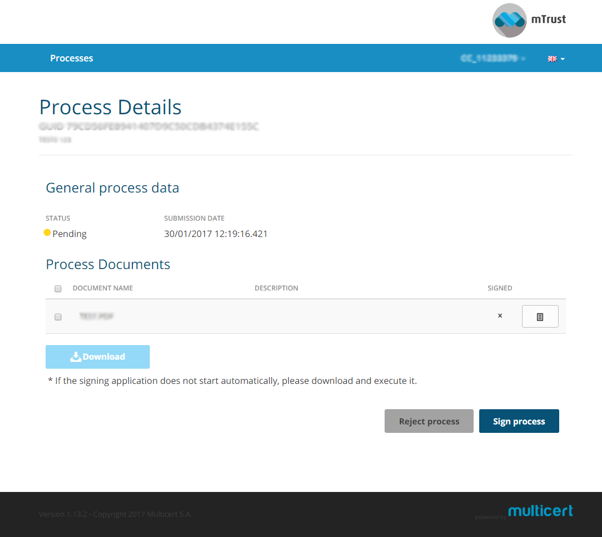Click the submission date value
Screen dimensions: 602x537
216,234
